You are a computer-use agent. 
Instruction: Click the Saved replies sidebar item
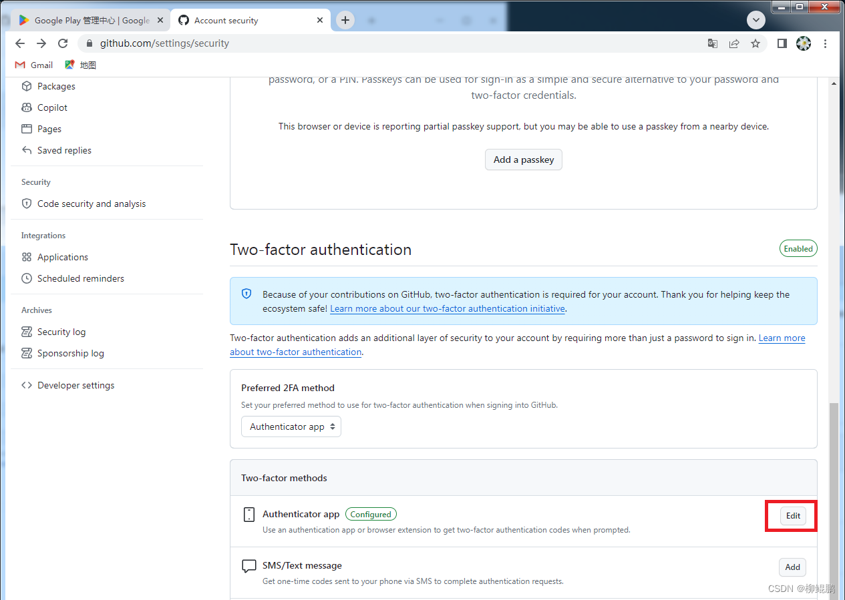point(64,149)
